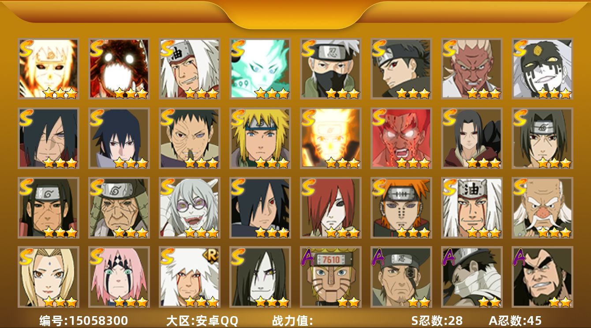Click the white-haired ninja with the R badge
Viewport: 591px width, 328px height.
tap(190, 277)
